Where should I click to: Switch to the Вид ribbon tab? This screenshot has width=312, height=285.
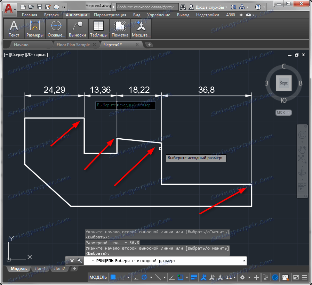tap(136, 15)
